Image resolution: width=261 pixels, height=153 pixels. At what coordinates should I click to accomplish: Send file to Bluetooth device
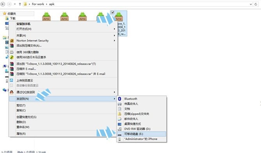click(x=142, y=99)
